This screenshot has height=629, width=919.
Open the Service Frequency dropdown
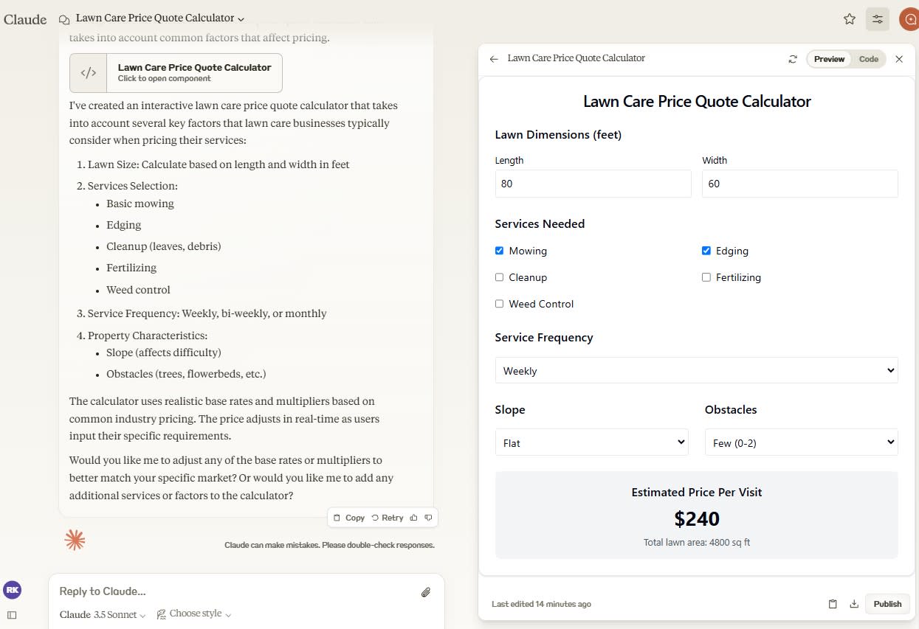696,370
